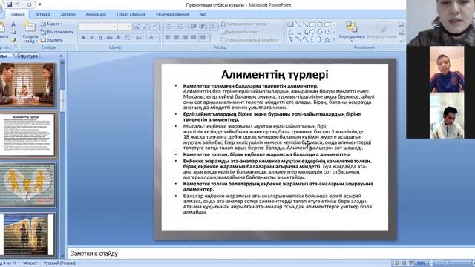Toggle text shadow formatting
Screen dimensions: 475x267
coord(119,38)
